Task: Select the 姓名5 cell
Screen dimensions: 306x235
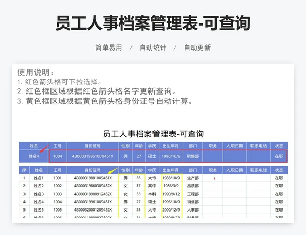Action: click(39, 210)
